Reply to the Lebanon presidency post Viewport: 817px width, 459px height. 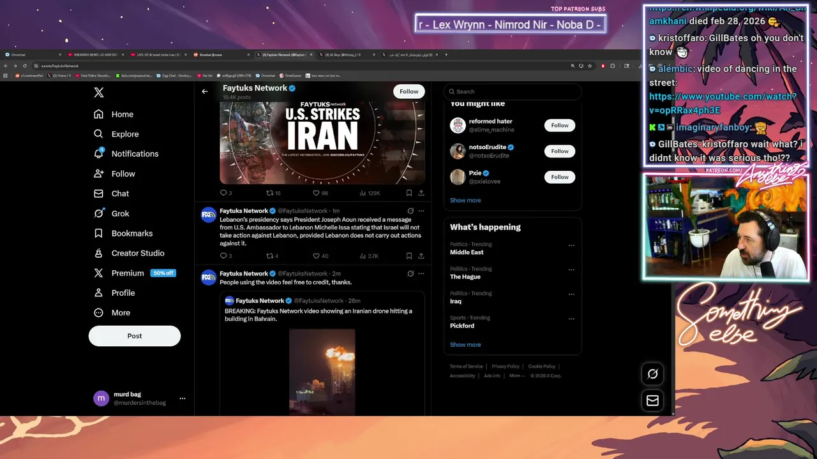[226, 256]
